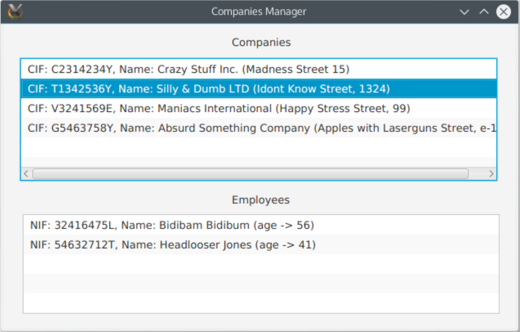
Task: Click the left arrow of the horizontal scrollbar
Action: click(x=25, y=173)
